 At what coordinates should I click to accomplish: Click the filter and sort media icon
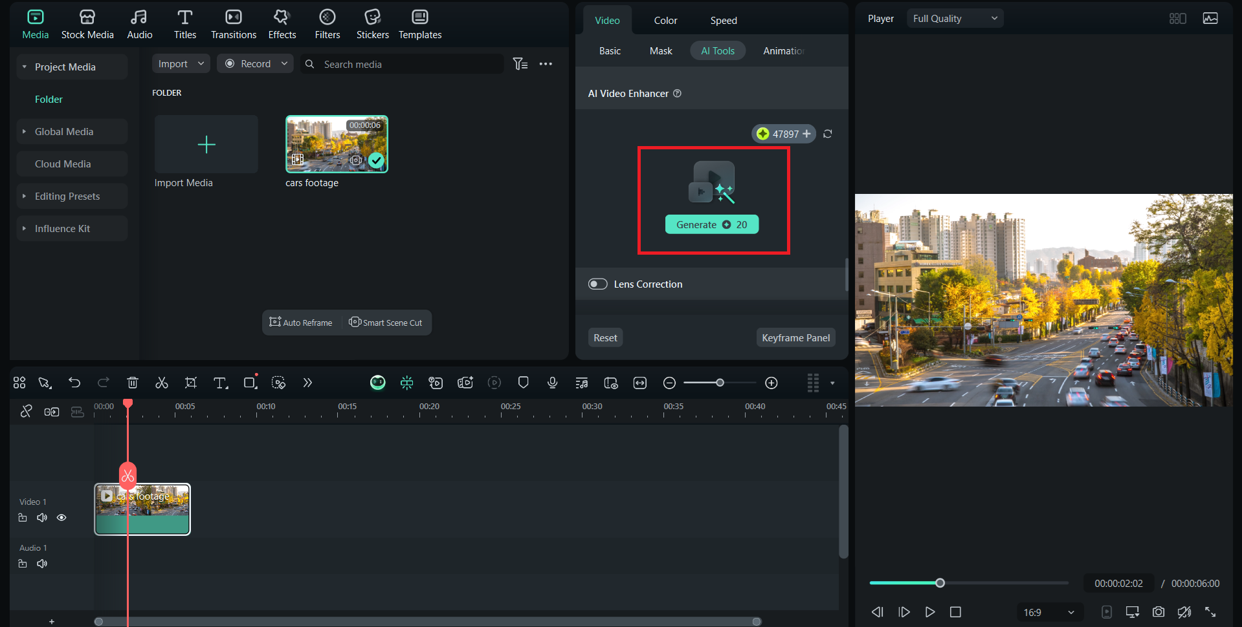tap(520, 64)
